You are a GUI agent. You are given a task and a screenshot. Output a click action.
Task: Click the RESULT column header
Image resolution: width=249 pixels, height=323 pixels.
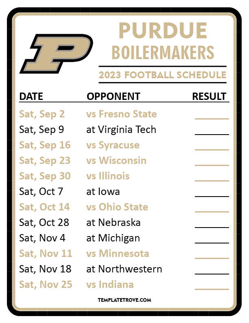point(209,97)
